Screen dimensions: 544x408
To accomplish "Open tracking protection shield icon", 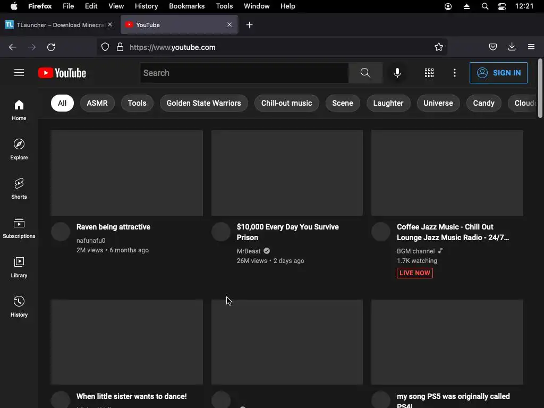I will click(105, 47).
